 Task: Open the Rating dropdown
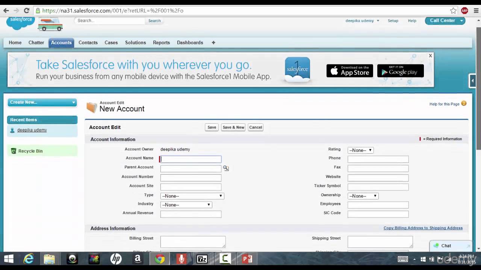tap(360, 150)
